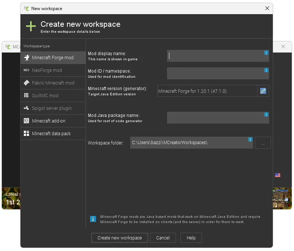Close the background MCreator window

tap(283, 47)
